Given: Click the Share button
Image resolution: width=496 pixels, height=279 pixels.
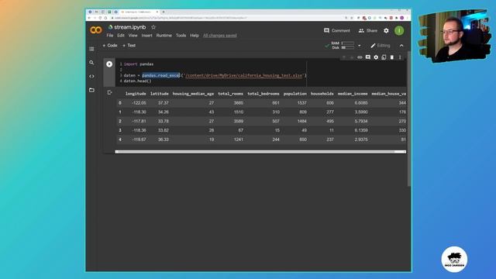Looking at the screenshot, I should tap(368, 31).
